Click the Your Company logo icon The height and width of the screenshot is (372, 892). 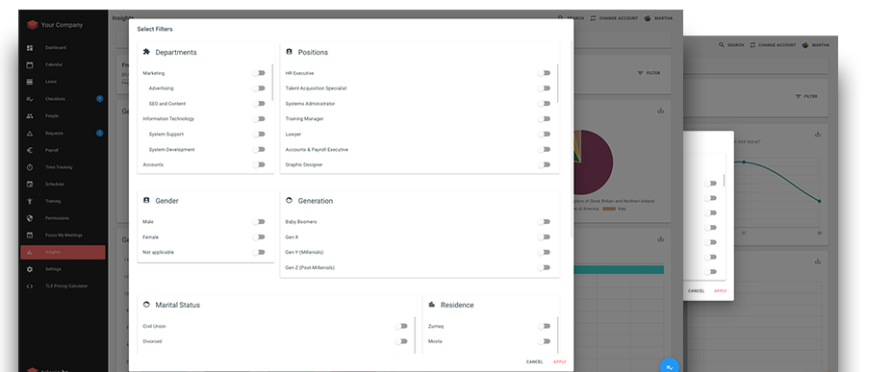pyautogui.click(x=32, y=25)
